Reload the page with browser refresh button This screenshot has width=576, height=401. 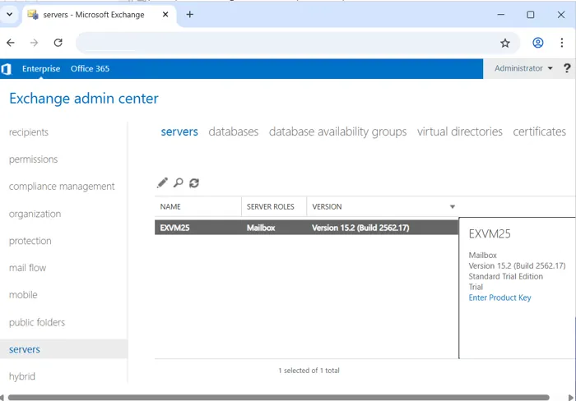(x=58, y=43)
